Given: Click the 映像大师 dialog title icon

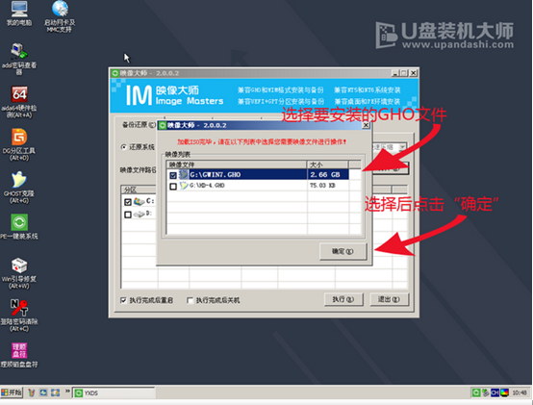Looking at the screenshot, I should tap(163, 125).
